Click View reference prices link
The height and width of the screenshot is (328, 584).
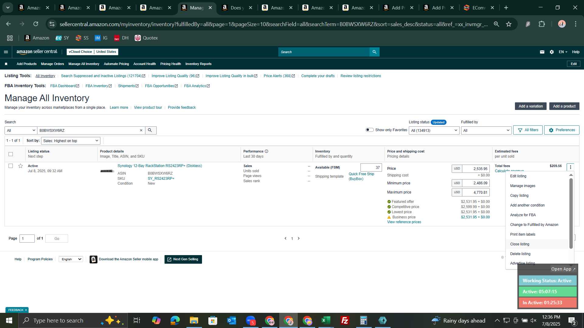click(404, 222)
